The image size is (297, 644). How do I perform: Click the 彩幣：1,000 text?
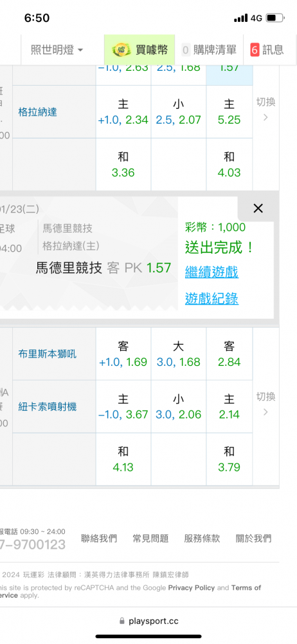(x=215, y=227)
